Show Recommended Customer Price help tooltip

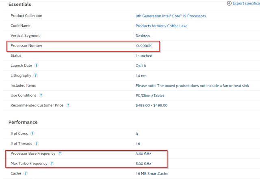68,105
